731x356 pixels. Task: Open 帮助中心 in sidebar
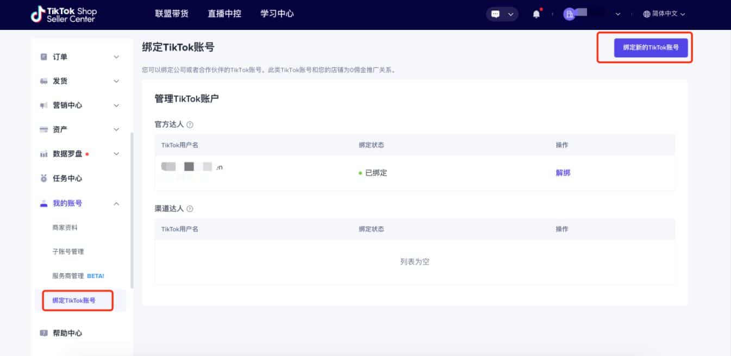pyautogui.click(x=67, y=333)
